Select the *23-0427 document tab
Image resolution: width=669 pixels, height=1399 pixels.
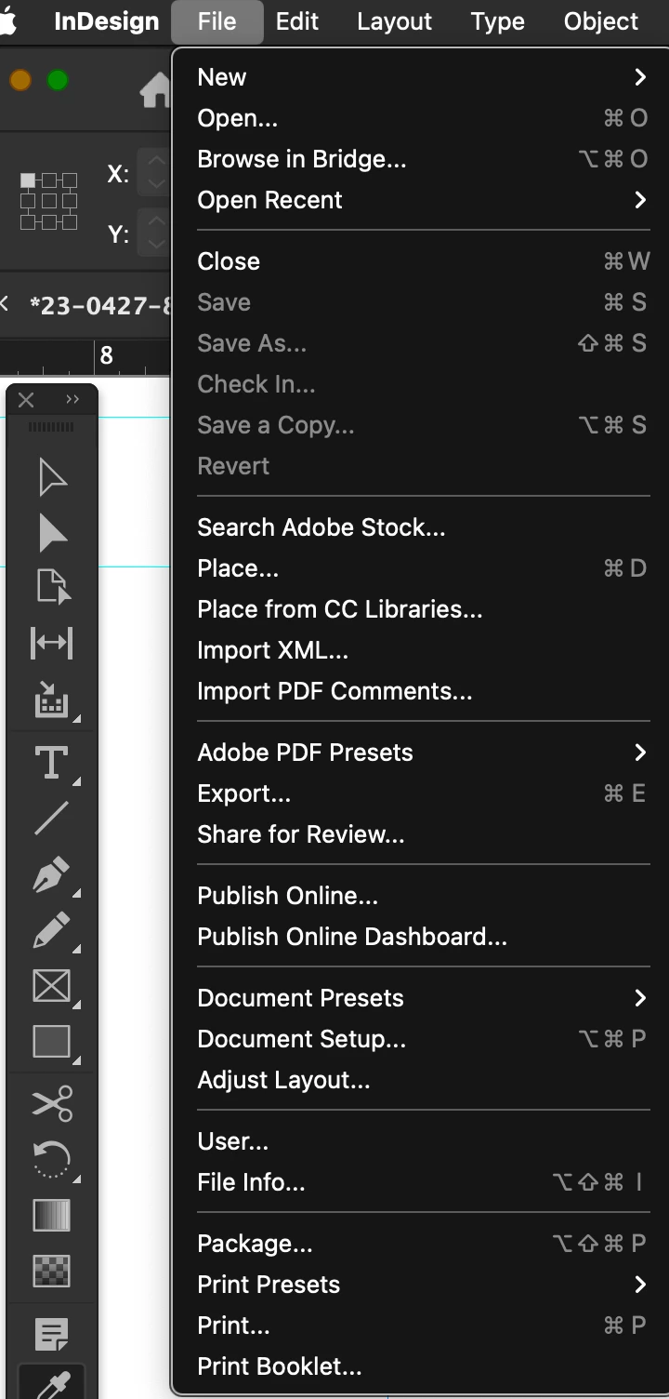[100, 304]
